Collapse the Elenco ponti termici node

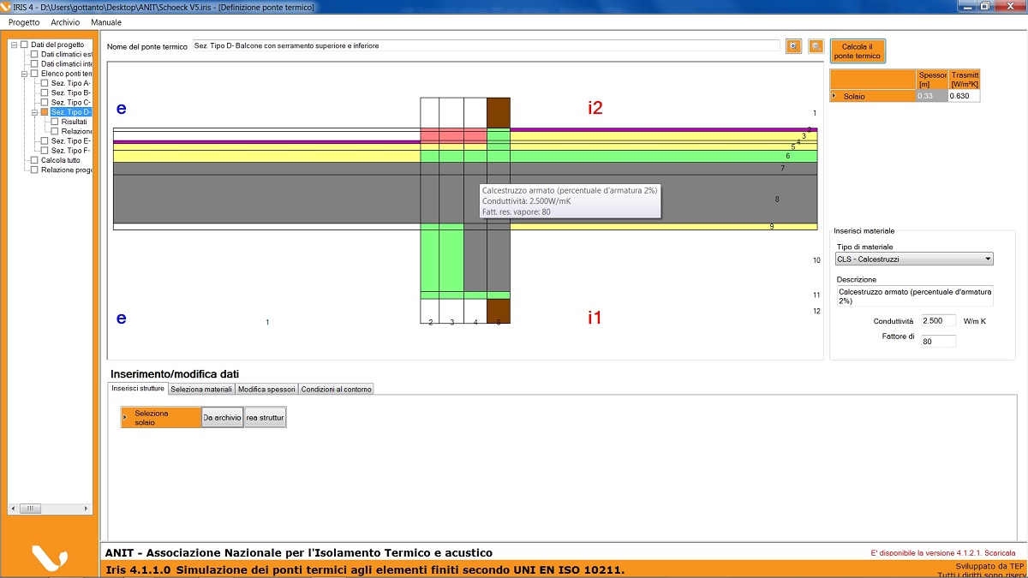(x=25, y=74)
